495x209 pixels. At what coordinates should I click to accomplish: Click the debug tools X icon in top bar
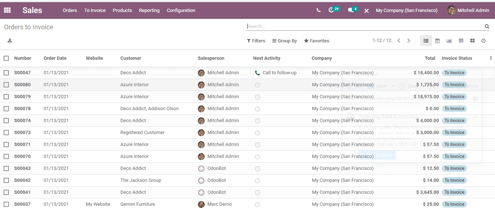(367, 11)
